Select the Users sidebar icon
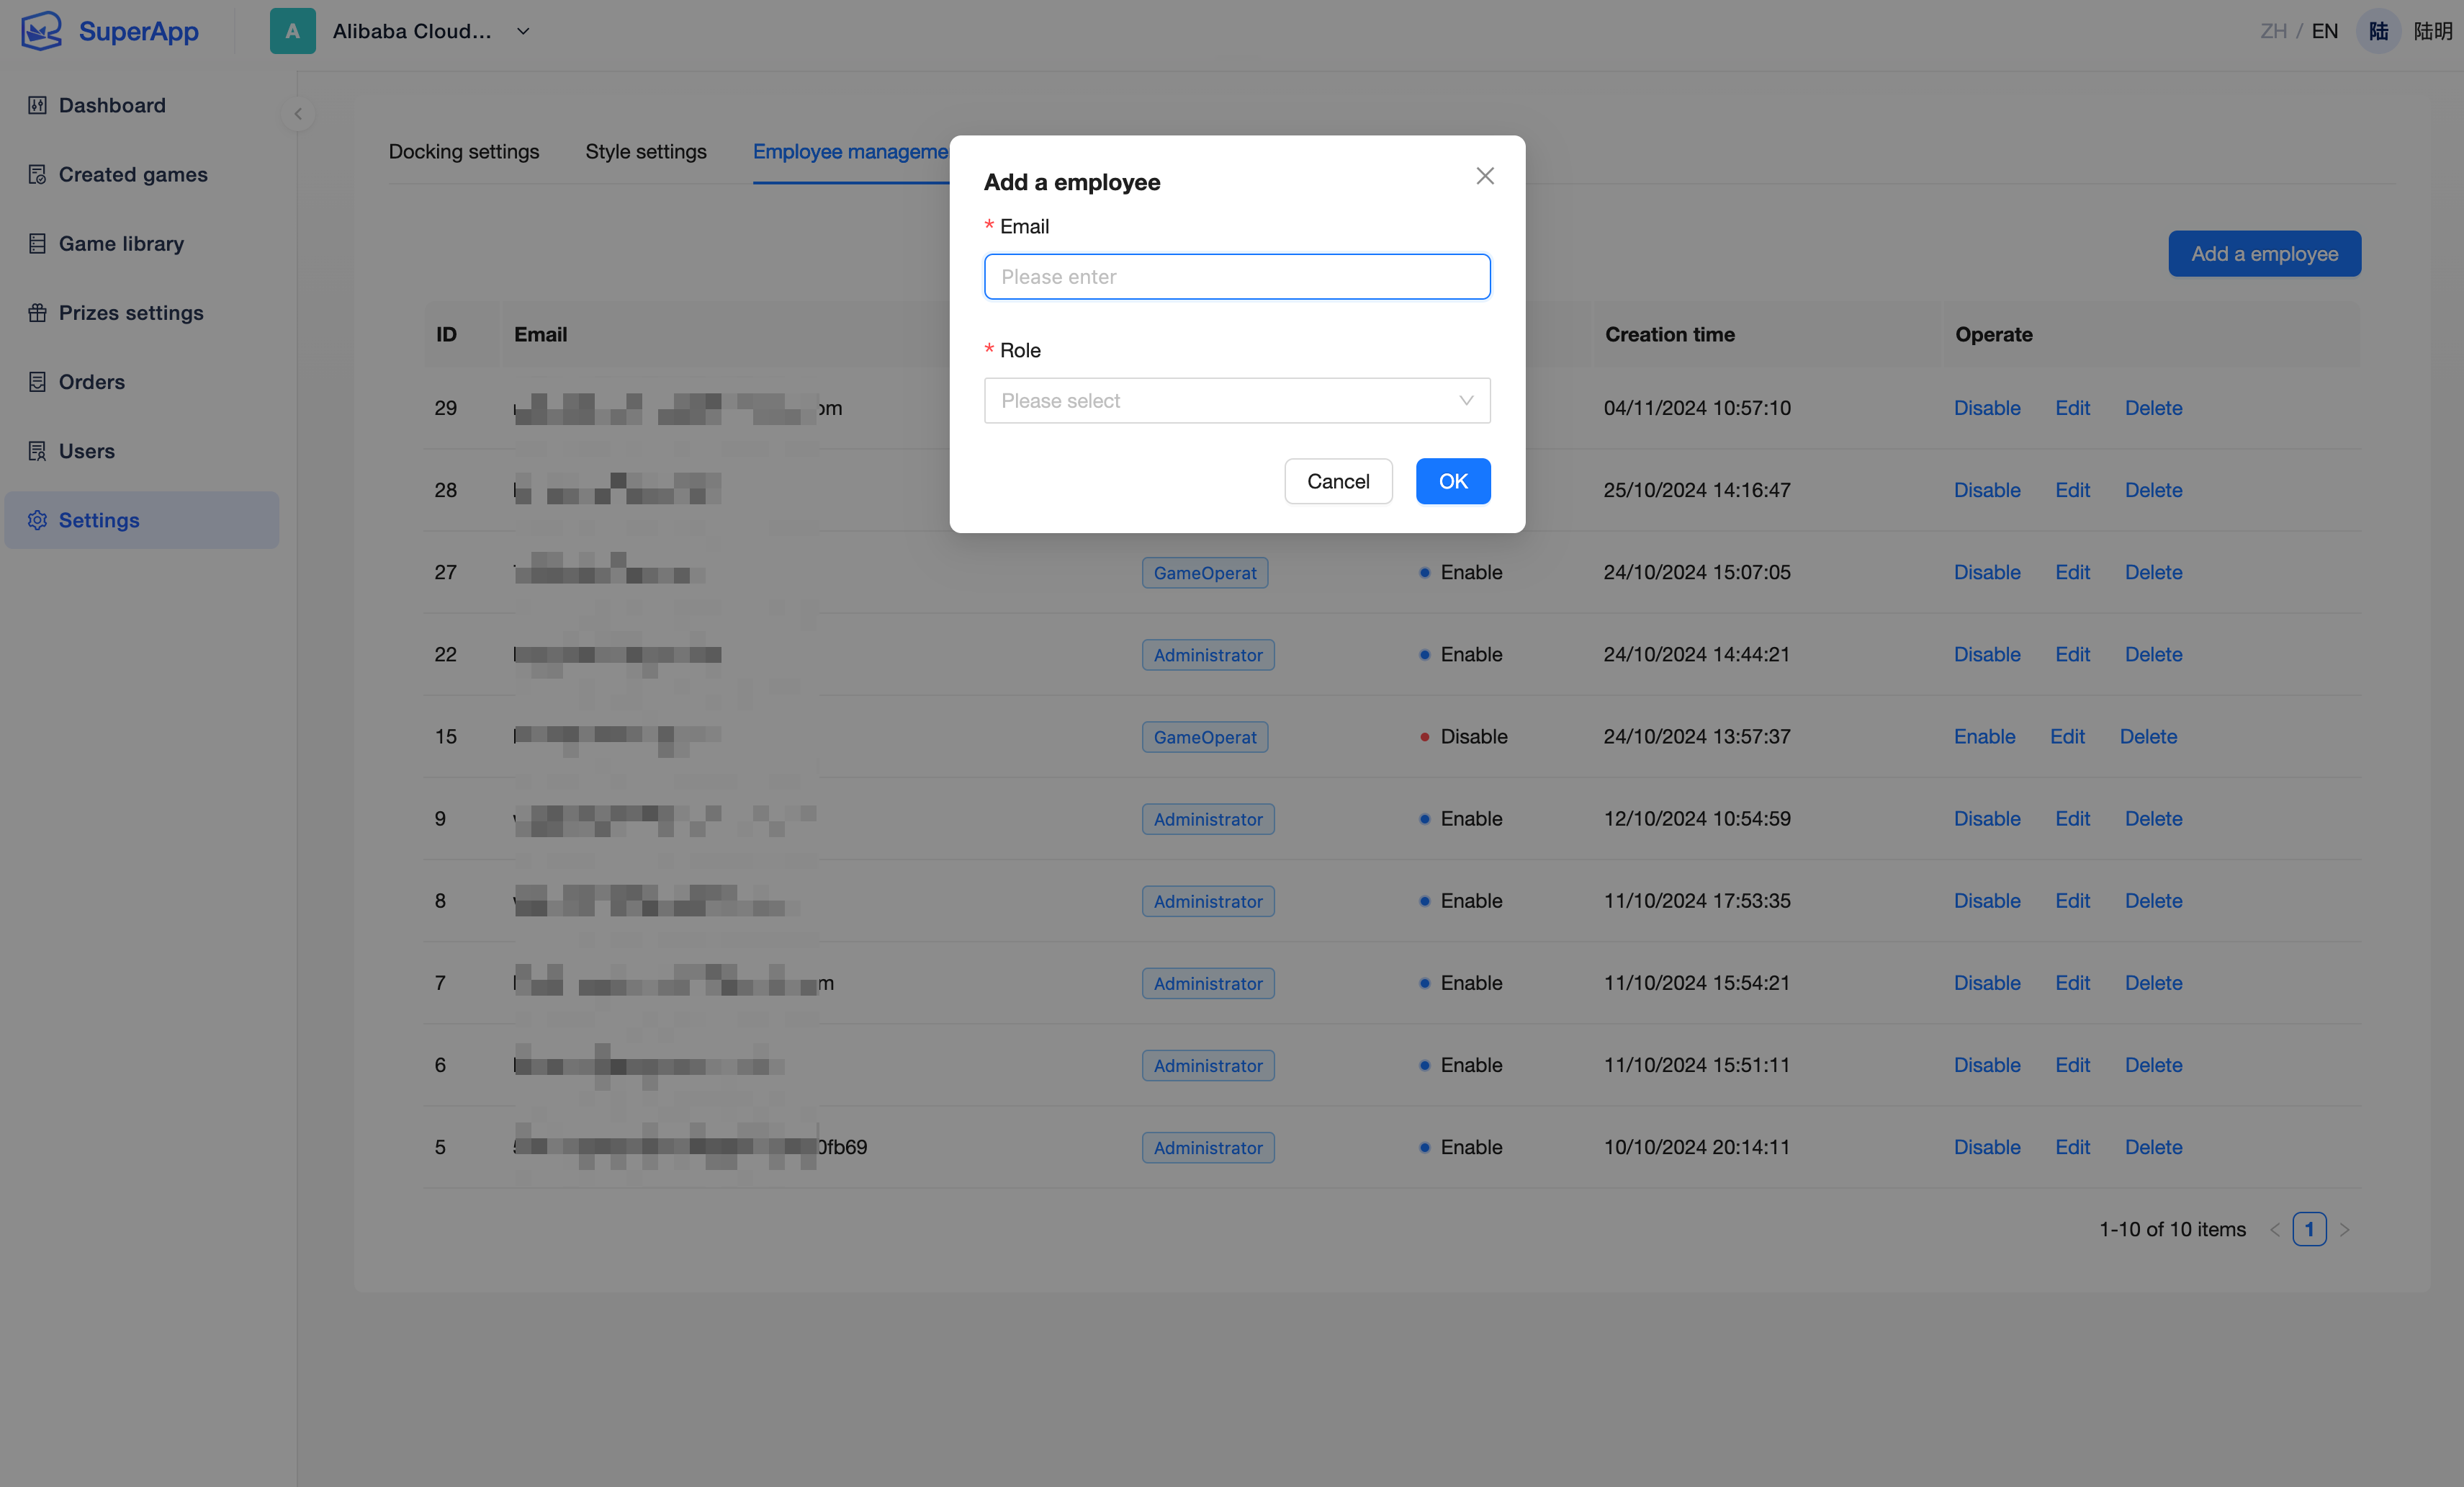The width and height of the screenshot is (2464, 1487). [37, 450]
